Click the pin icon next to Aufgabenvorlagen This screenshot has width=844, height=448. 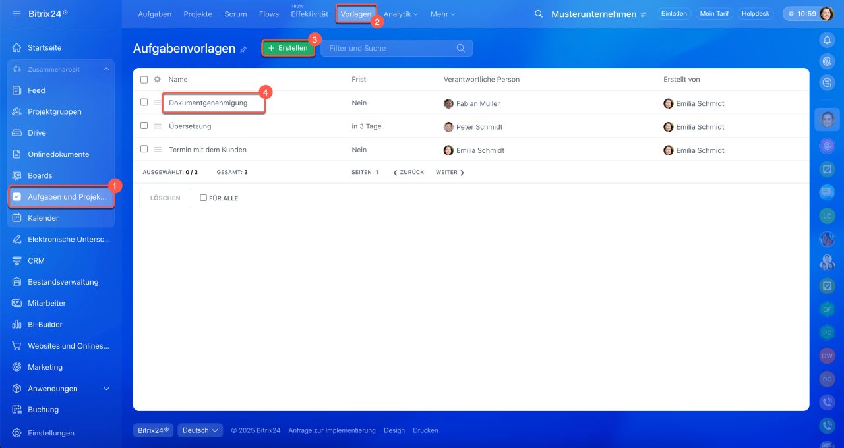coord(243,49)
